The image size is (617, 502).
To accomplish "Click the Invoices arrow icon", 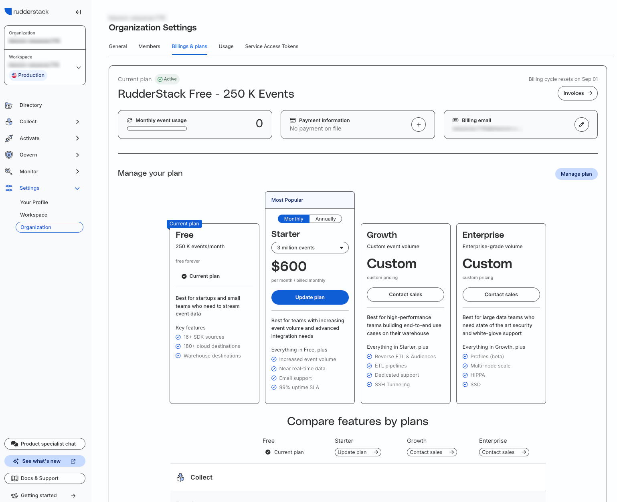I will 590,93.
